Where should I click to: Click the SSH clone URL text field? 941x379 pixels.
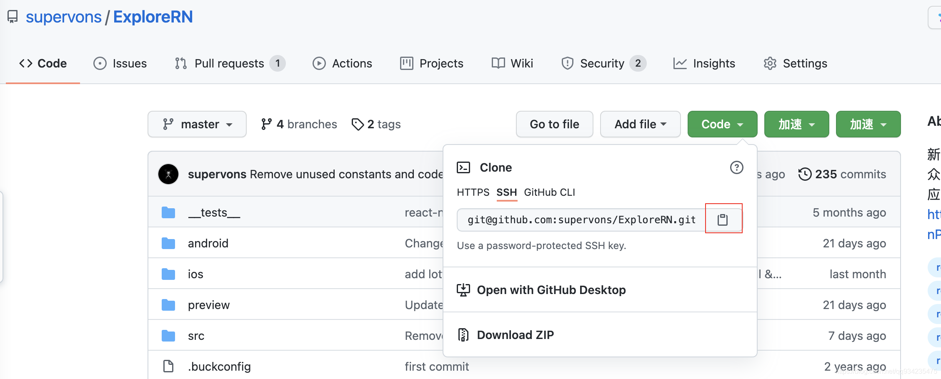point(581,219)
